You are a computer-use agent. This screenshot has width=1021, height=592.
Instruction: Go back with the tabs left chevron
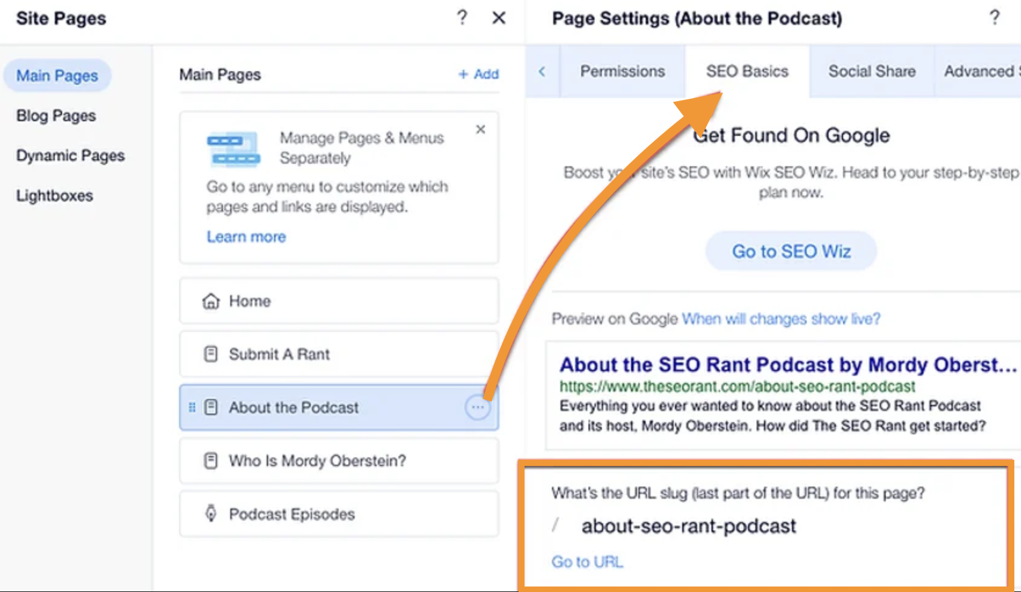[x=542, y=71]
